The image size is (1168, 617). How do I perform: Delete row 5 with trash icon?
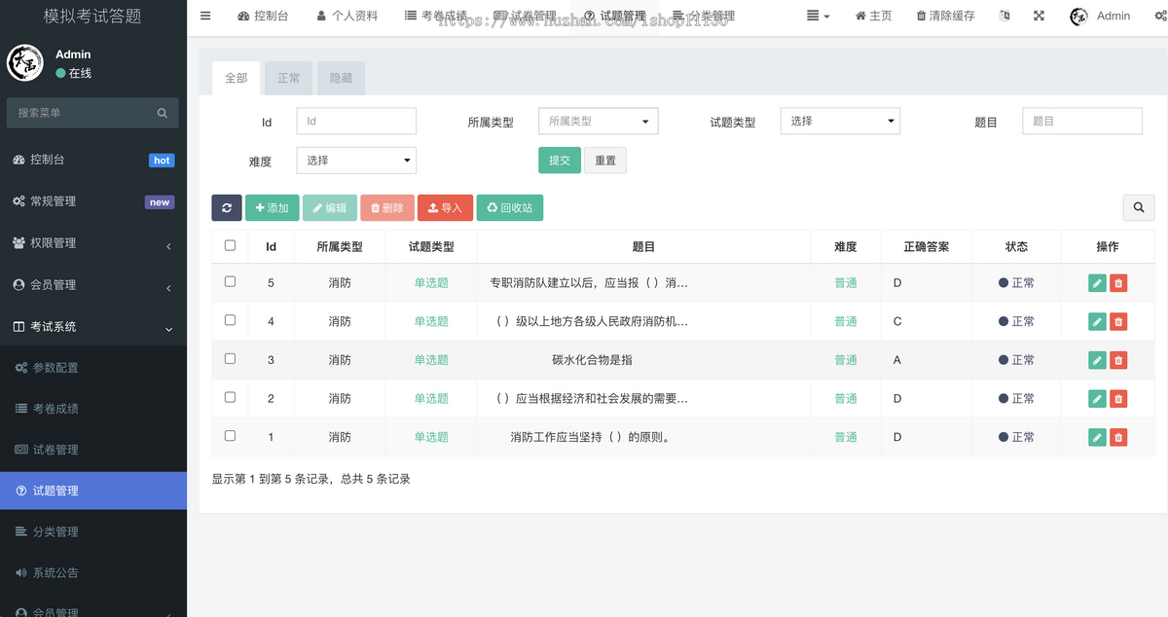click(1118, 283)
